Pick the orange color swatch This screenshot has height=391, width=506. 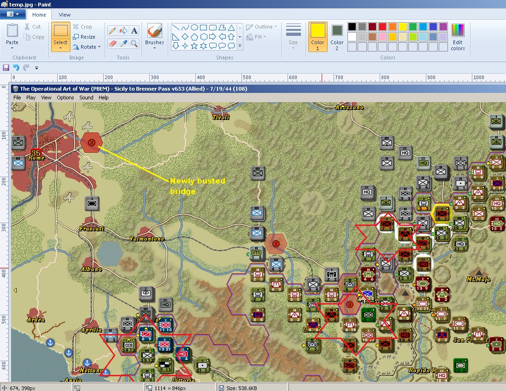[x=393, y=27]
